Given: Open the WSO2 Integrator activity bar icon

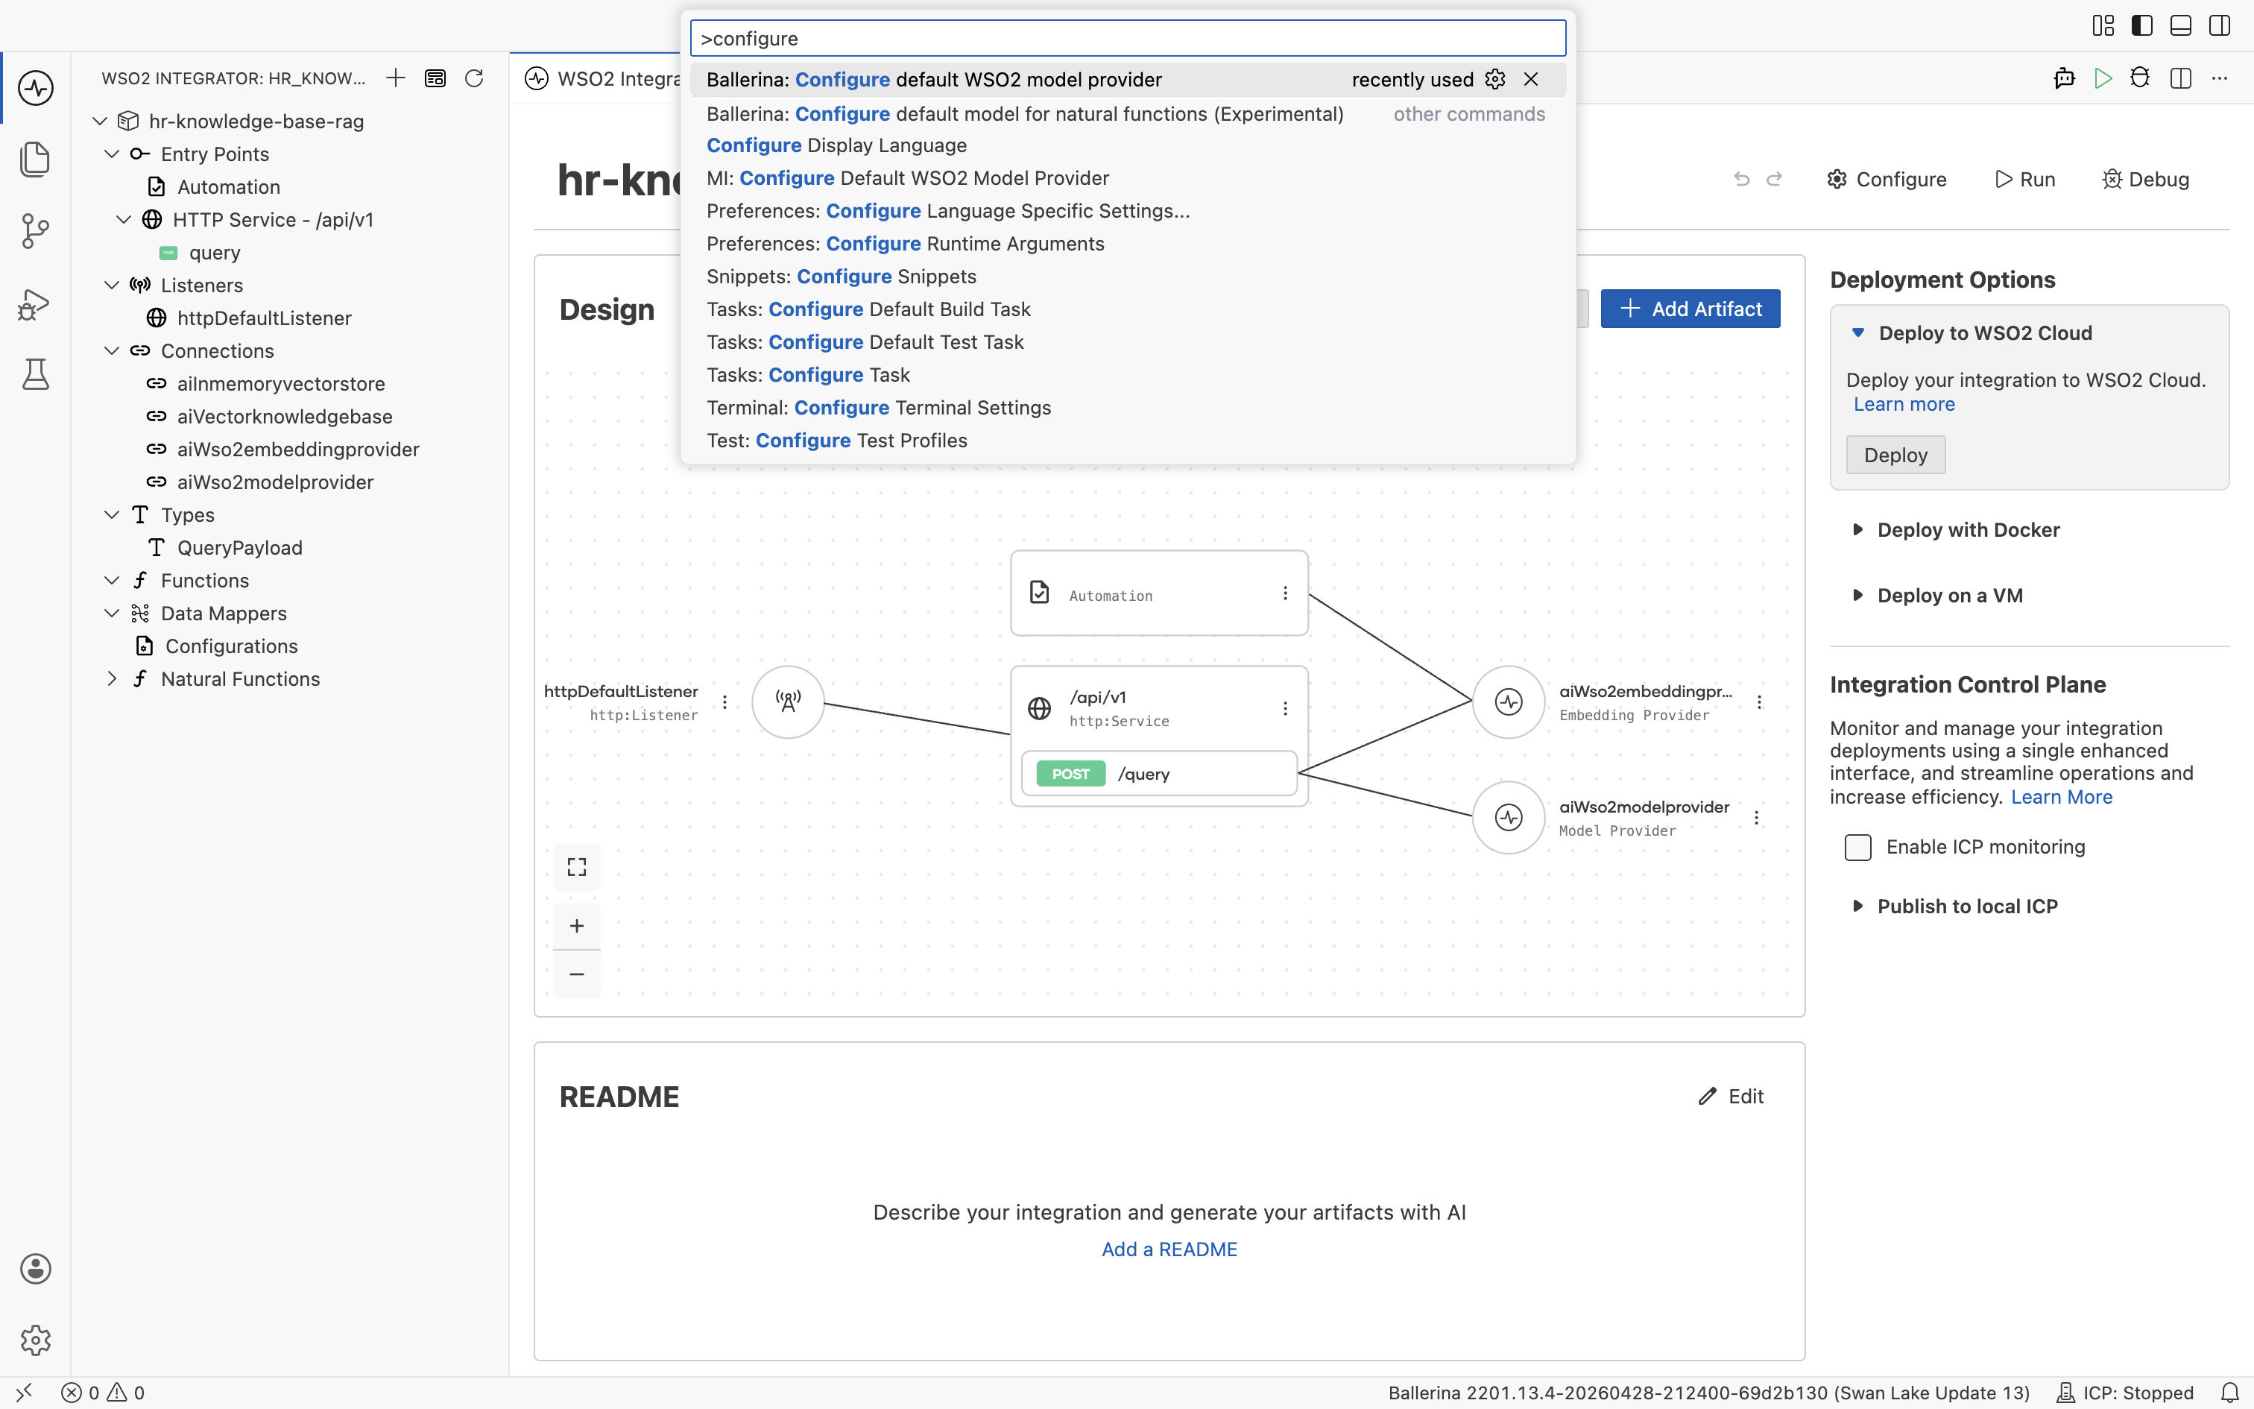Looking at the screenshot, I should tap(35, 88).
